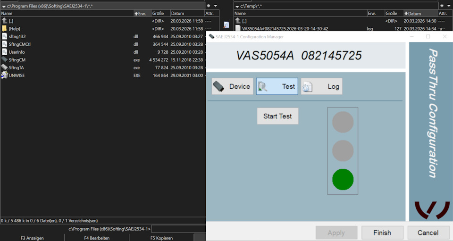Click size 466 944 in sftng132 row

(160, 36)
